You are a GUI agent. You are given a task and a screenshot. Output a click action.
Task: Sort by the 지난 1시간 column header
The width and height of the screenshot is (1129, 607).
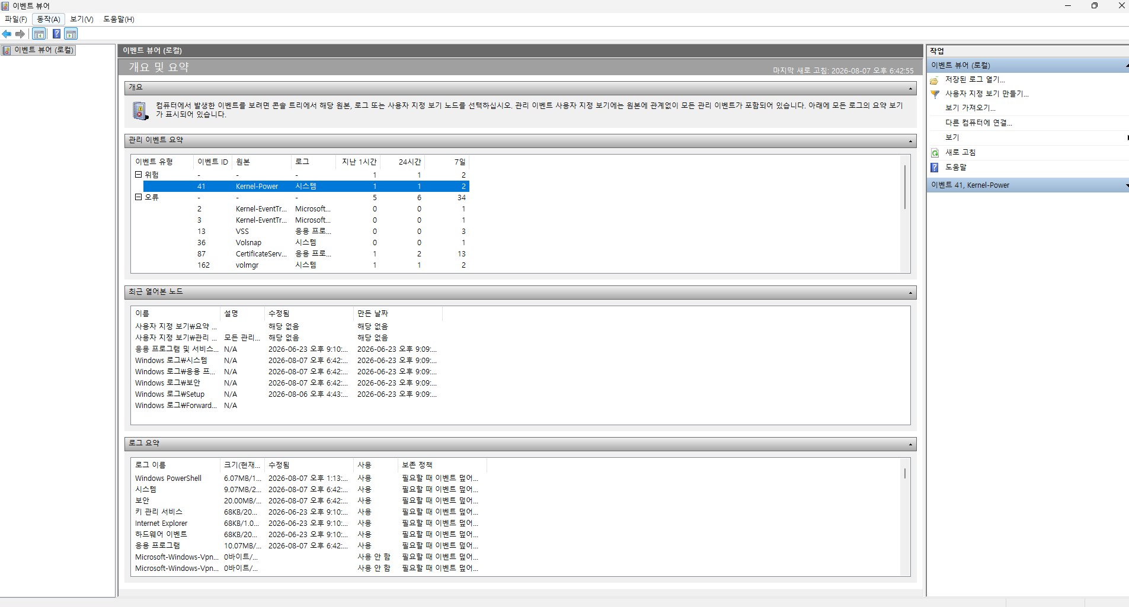(x=359, y=162)
